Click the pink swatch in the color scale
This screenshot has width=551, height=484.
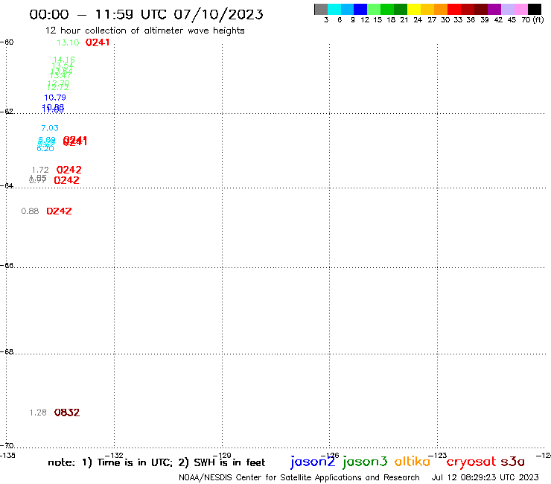tap(520, 9)
